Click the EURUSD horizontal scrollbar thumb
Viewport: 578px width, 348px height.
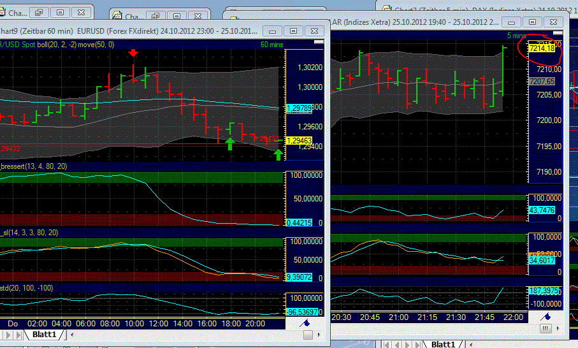click(x=308, y=335)
